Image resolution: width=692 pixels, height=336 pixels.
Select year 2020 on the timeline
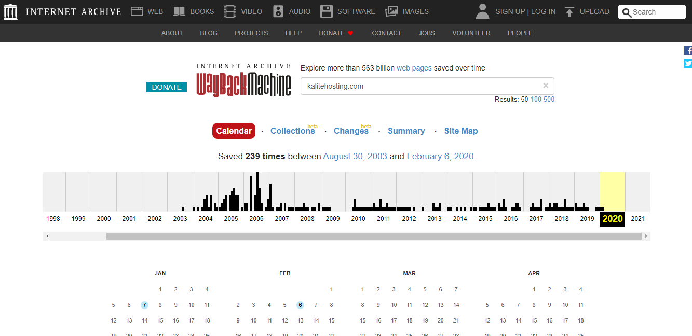[x=613, y=219]
